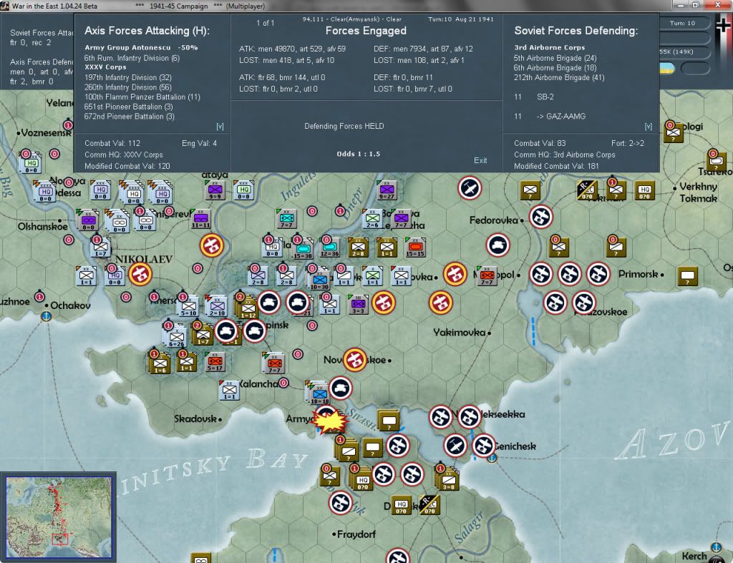Click the tank marker south of Fedorovka
The width and height of the screenshot is (733, 563).
pyautogui.click(x=497, y=245)
